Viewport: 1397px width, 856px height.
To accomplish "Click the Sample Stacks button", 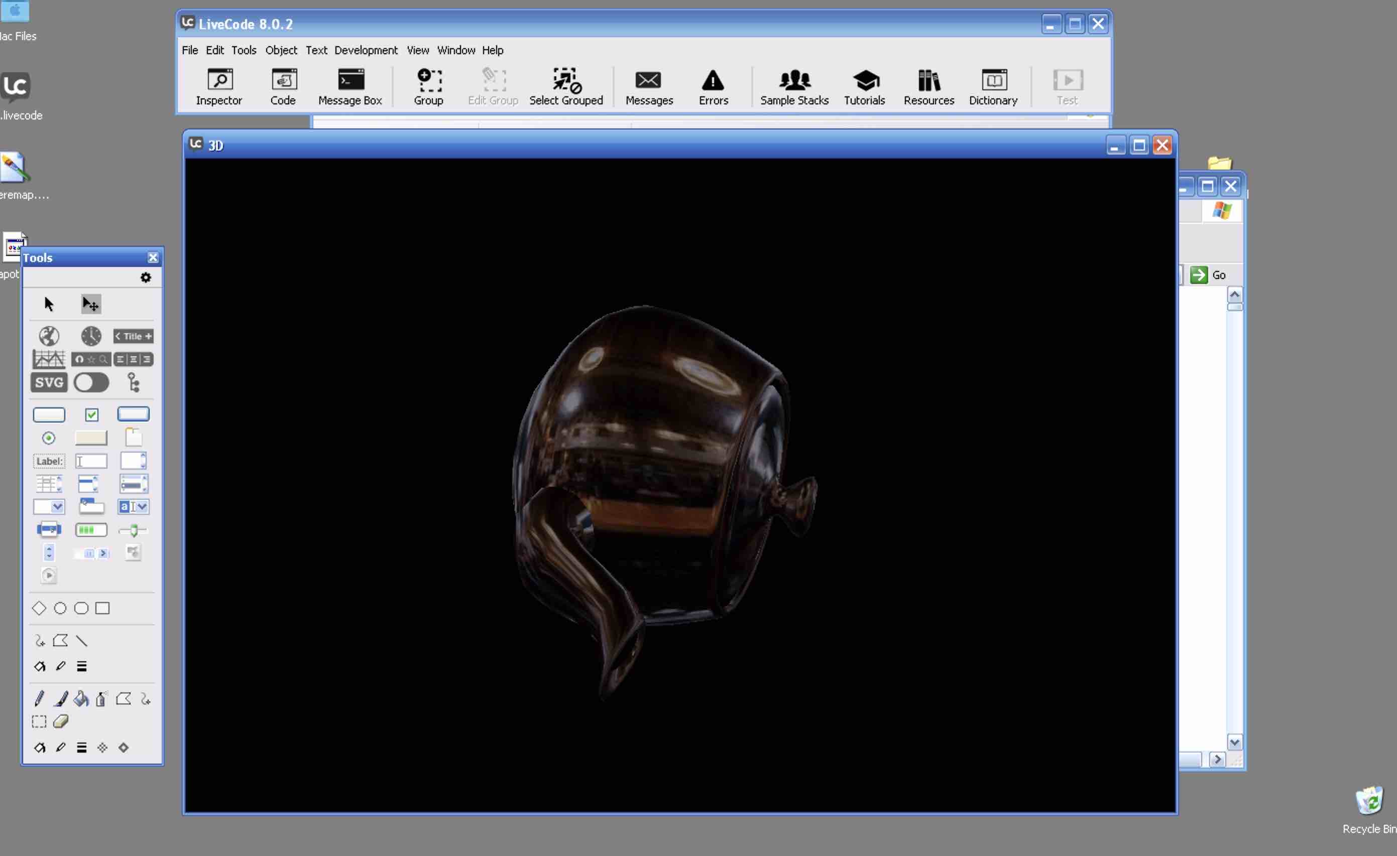I will (794, 87).
